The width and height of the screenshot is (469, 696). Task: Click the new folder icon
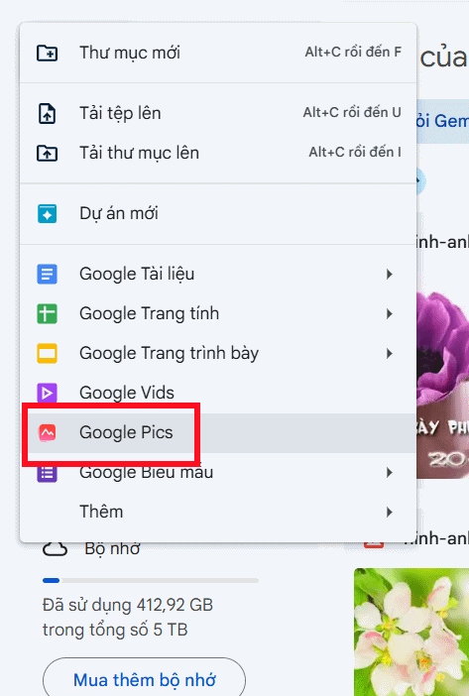(47, 53)
